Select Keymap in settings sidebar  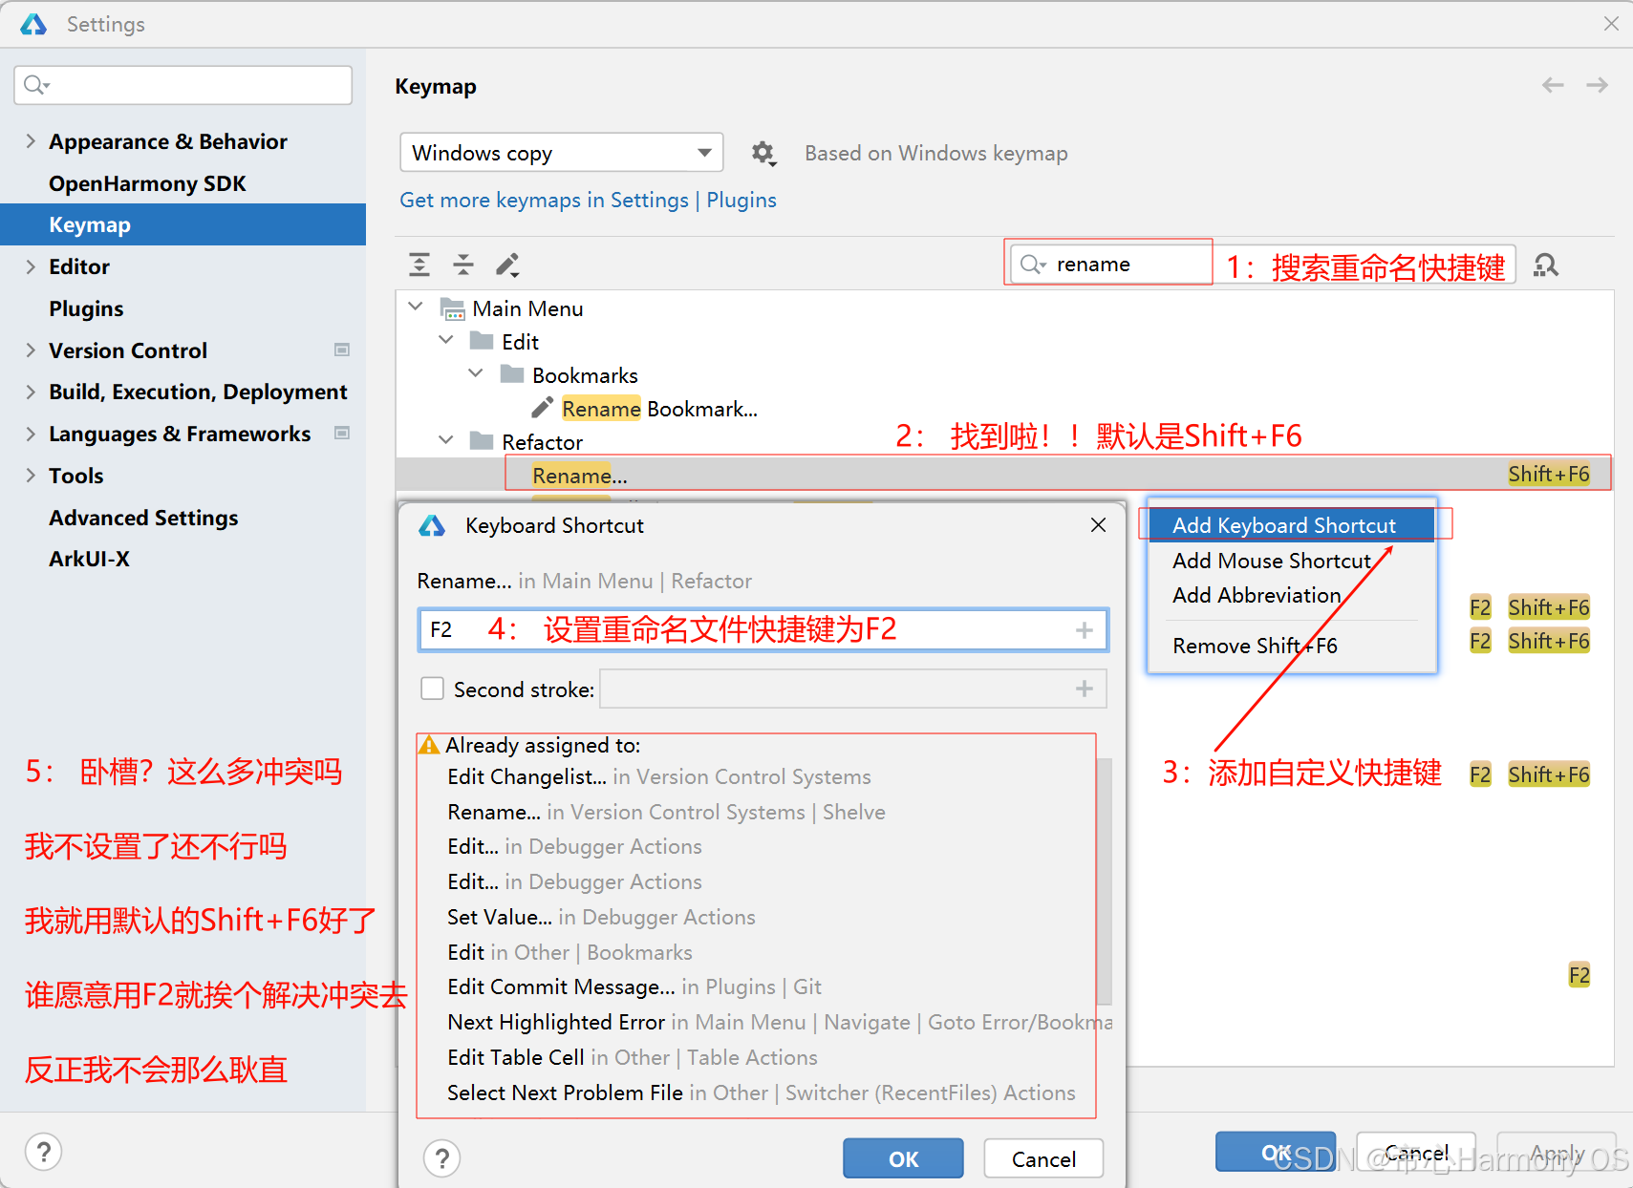183,224
